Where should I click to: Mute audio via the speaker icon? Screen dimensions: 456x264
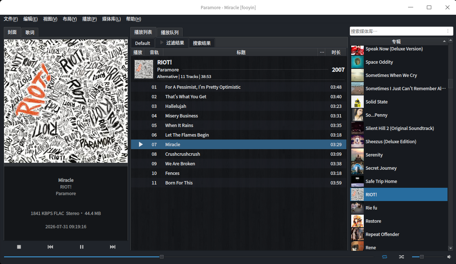449,257
